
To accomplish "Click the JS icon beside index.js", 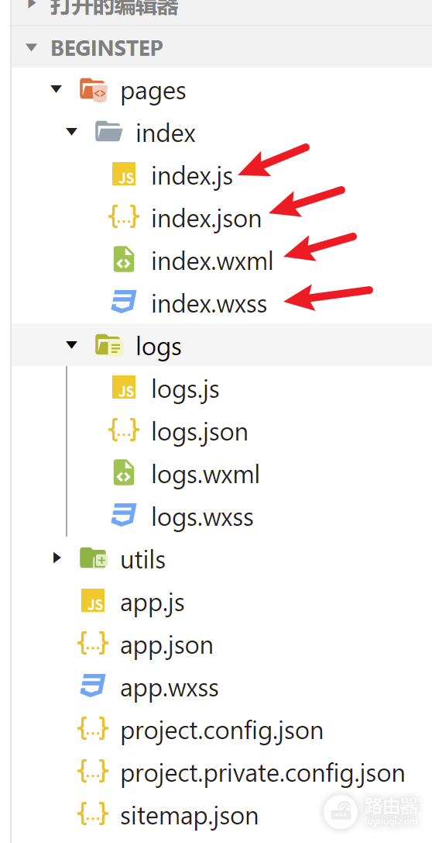I will pyautogui.click(x=124, y=174).
